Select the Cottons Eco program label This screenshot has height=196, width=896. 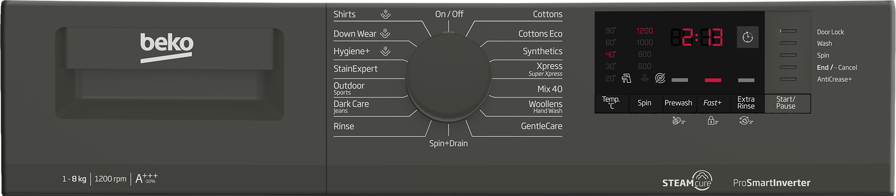(x=540, y=34)
